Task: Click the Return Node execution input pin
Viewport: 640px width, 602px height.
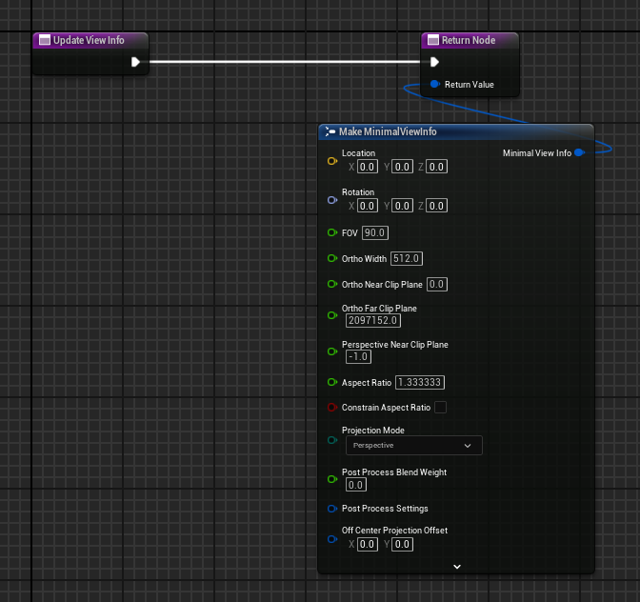Action: click(x=434, y=62)
